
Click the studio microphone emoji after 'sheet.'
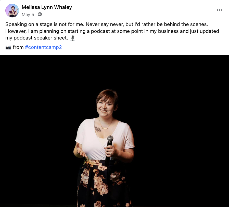(73, 38)
